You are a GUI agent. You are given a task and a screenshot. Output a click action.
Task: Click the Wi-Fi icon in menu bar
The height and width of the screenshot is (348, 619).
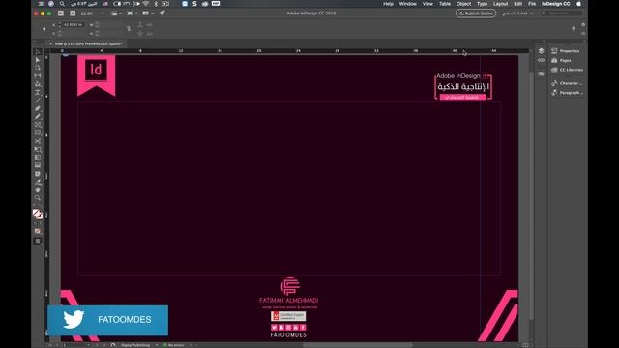point(146,4)
